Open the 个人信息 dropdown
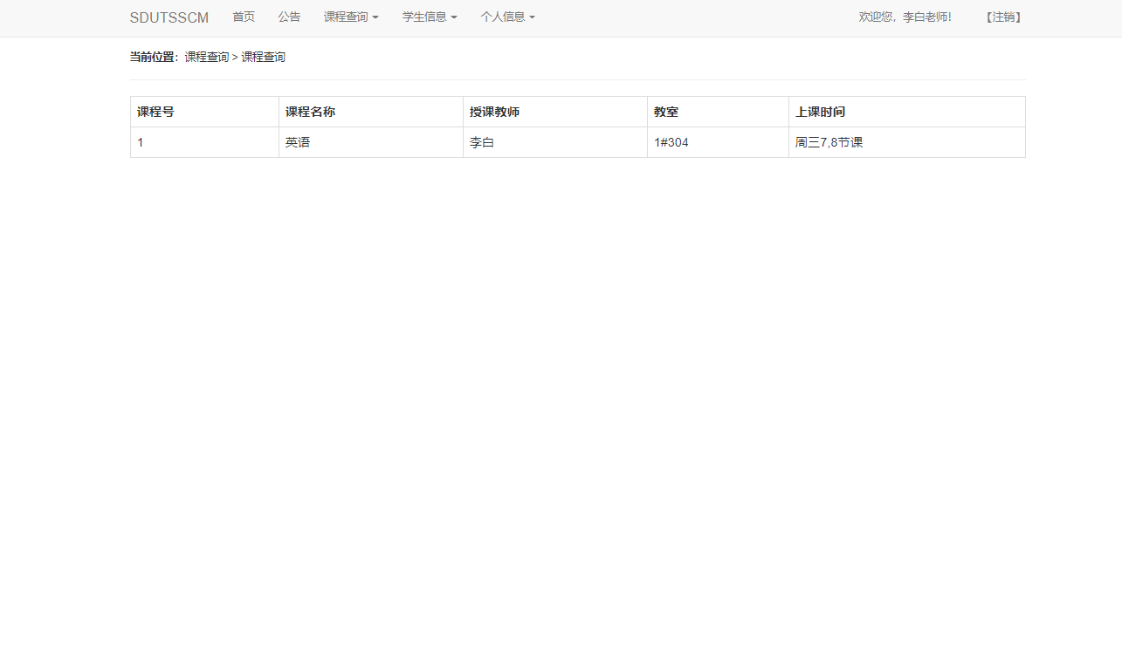This screenshot has width=1122, height=670. coord(507,17)
